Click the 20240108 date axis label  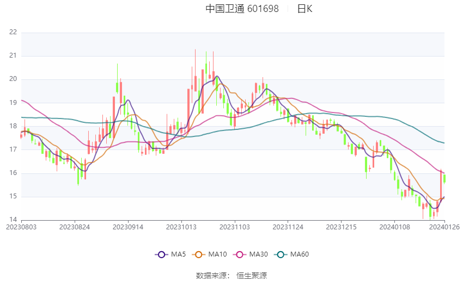click(x=394, y=227)
